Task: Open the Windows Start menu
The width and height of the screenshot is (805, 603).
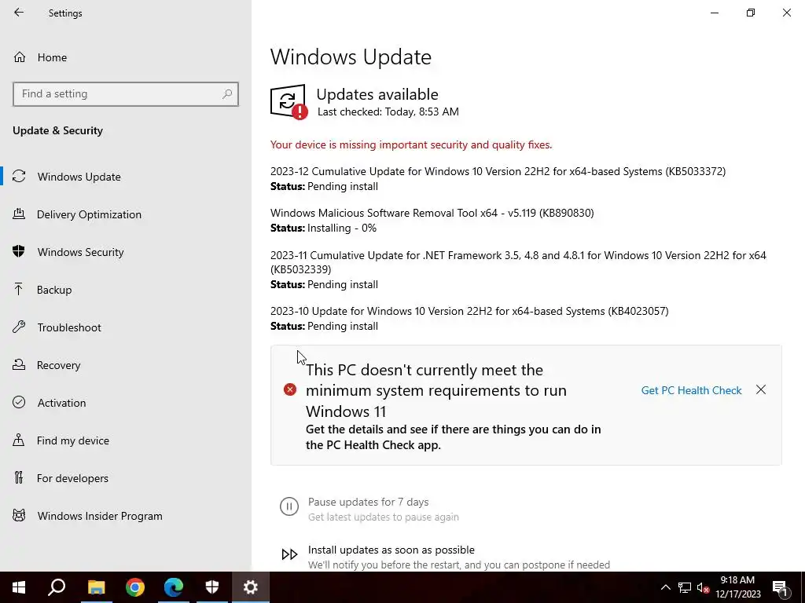Action: [x=19, y=587]
